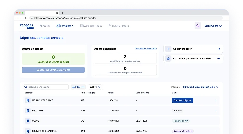Click the address bar URL

click(x=65, y=18)
